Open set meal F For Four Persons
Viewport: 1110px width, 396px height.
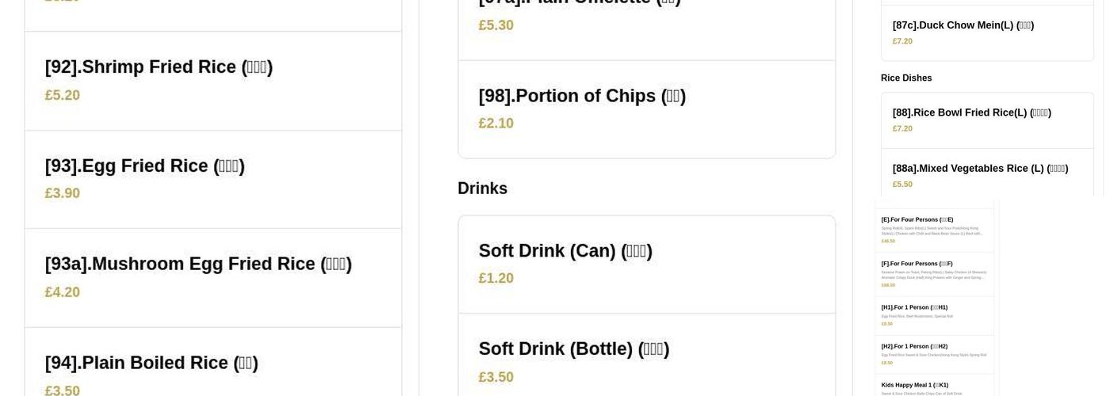[917, 264]
